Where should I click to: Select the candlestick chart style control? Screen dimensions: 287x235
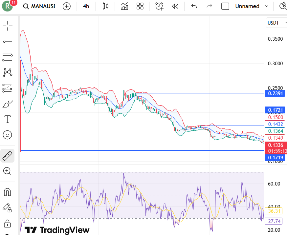pyautogui.click(x=105, y=6)
